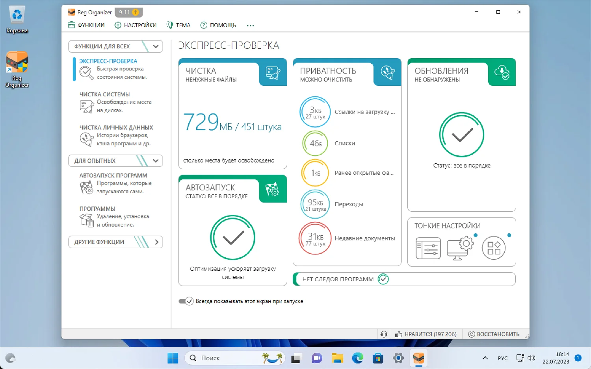Click the headset support icon in status bar

tap(384, 334)
